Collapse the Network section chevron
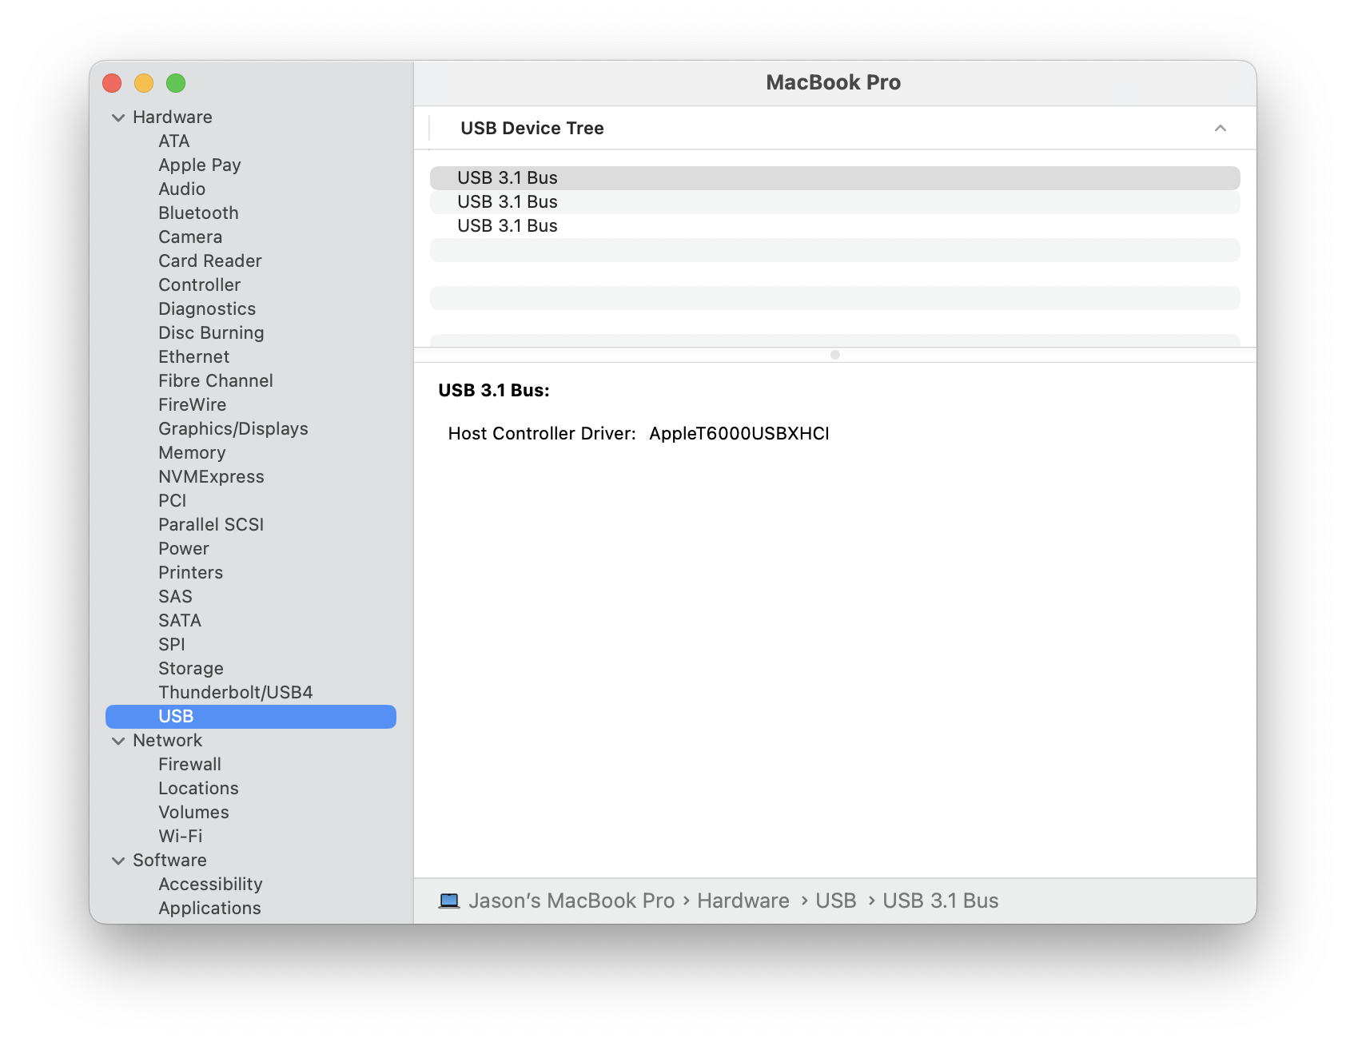Screen dimensions: 1346x1042 tap(118, 741)
